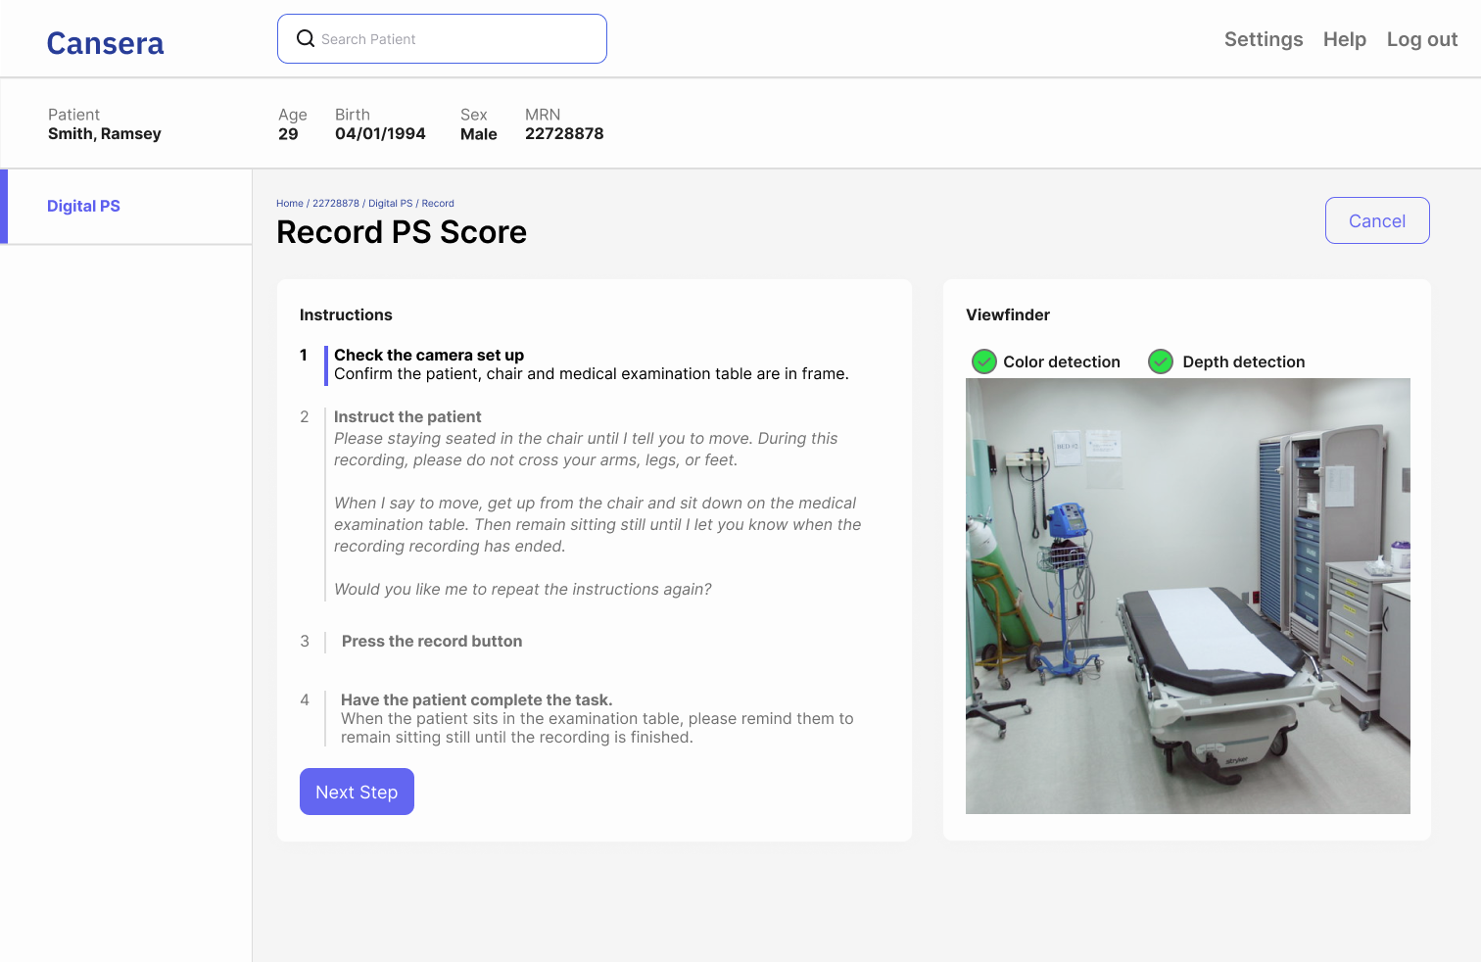1481x962 pixels.
Task: Open the Digital PS breadcrumb link
Action: point(391,204)
